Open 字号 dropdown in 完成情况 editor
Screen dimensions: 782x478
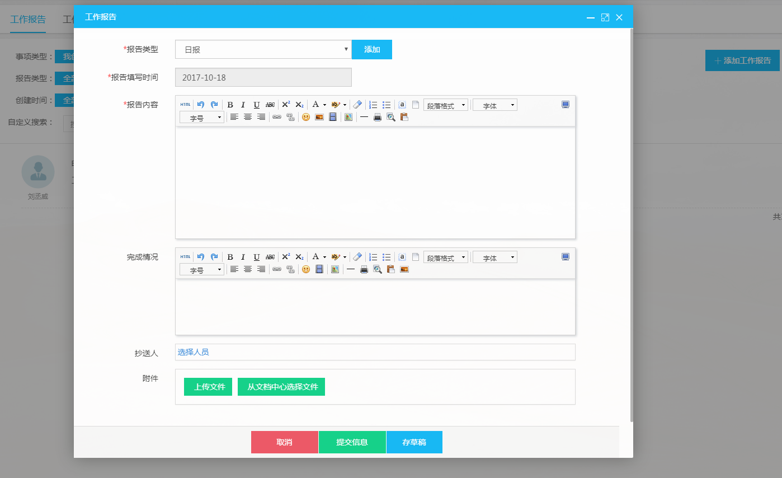coord(201,270)
